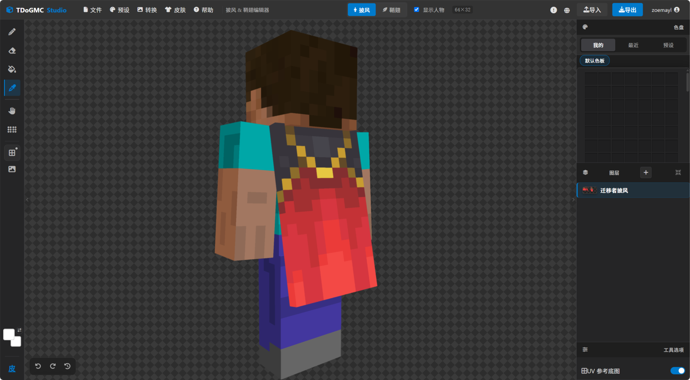The height and width of the screenshot is (380, 690).
Task: Click the redo arrow button
Action: [53, 366]
